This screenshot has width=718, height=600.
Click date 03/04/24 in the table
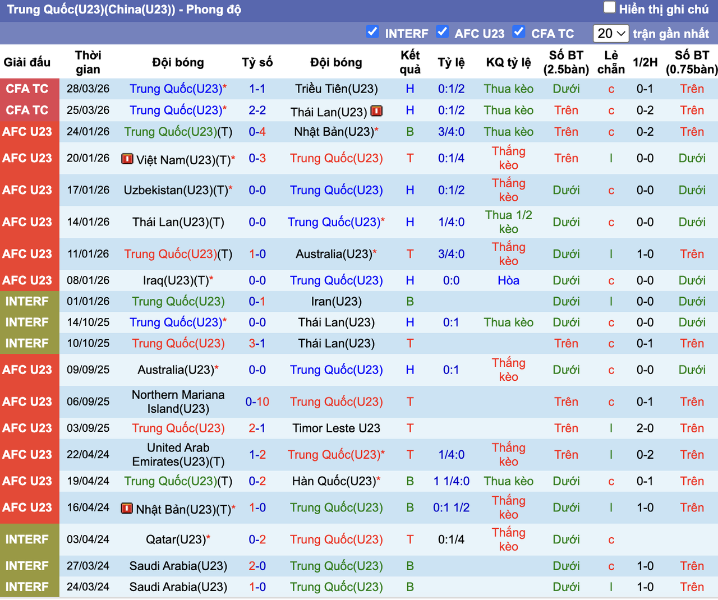(x=88, y=539)
